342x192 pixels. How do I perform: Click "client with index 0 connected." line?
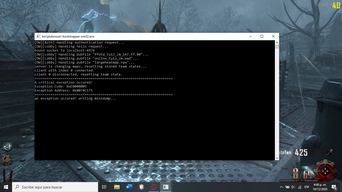(x=65, y=70)
